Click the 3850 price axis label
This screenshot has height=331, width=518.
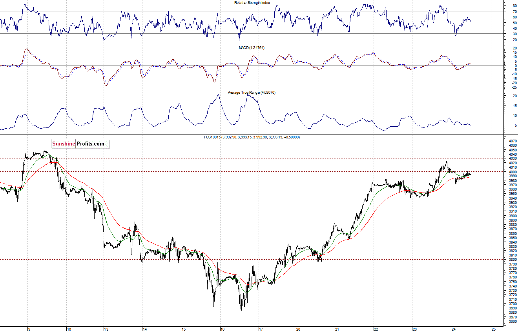(512, 238)
